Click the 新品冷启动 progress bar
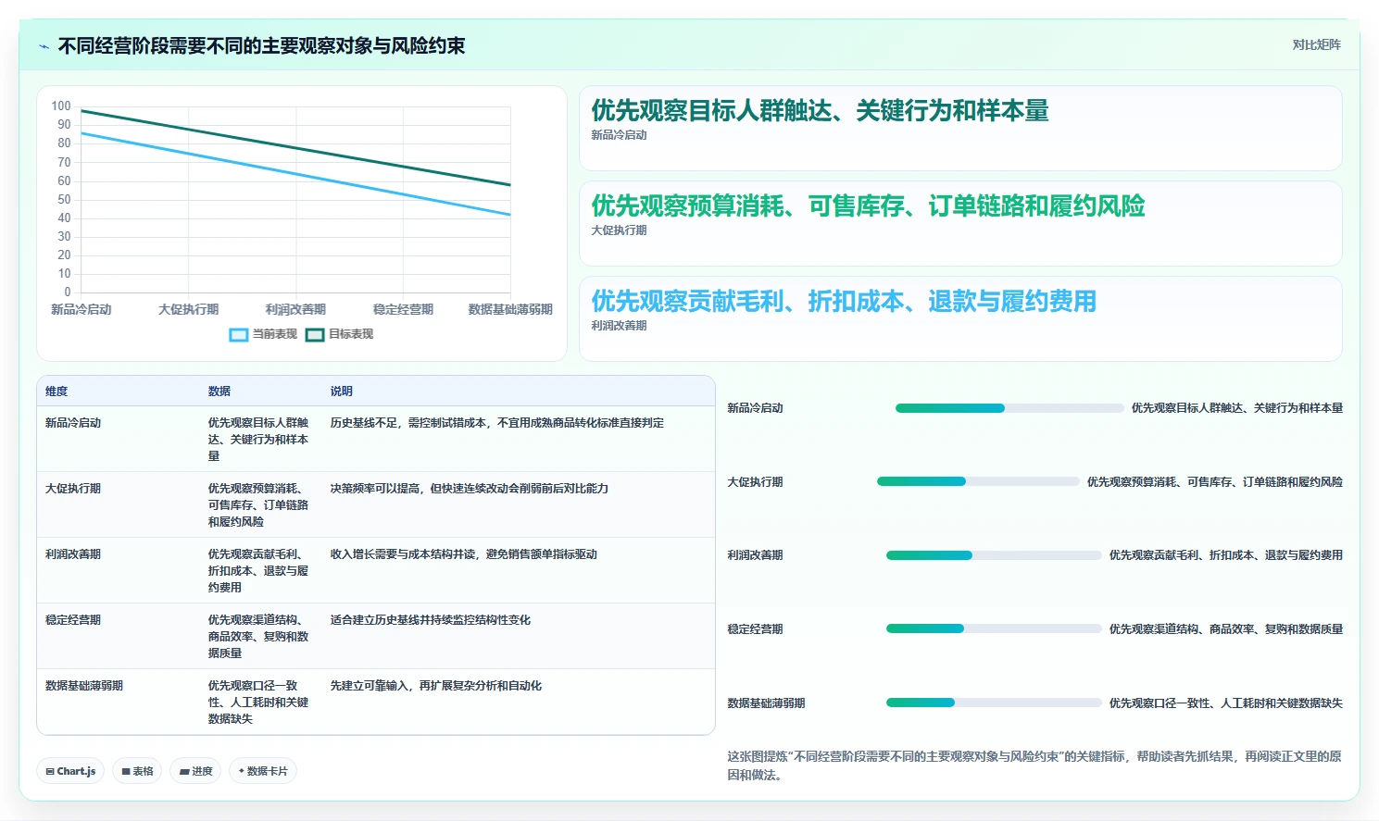 pos(1009,408)
